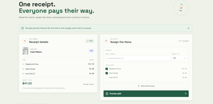
Task: Click the checkmark icon in READ badge
Action: pos(87,41)
